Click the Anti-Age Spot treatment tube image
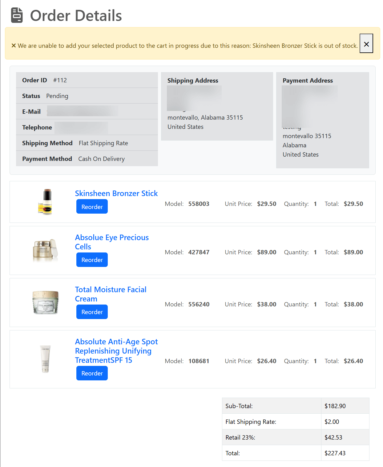 [46, 359]
